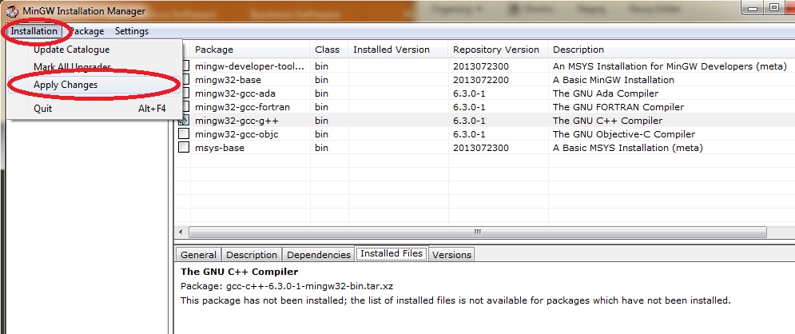Tick the mingw32-gcc-fortran package checkbox
The image size is (795, 334).
click(185, 107)
